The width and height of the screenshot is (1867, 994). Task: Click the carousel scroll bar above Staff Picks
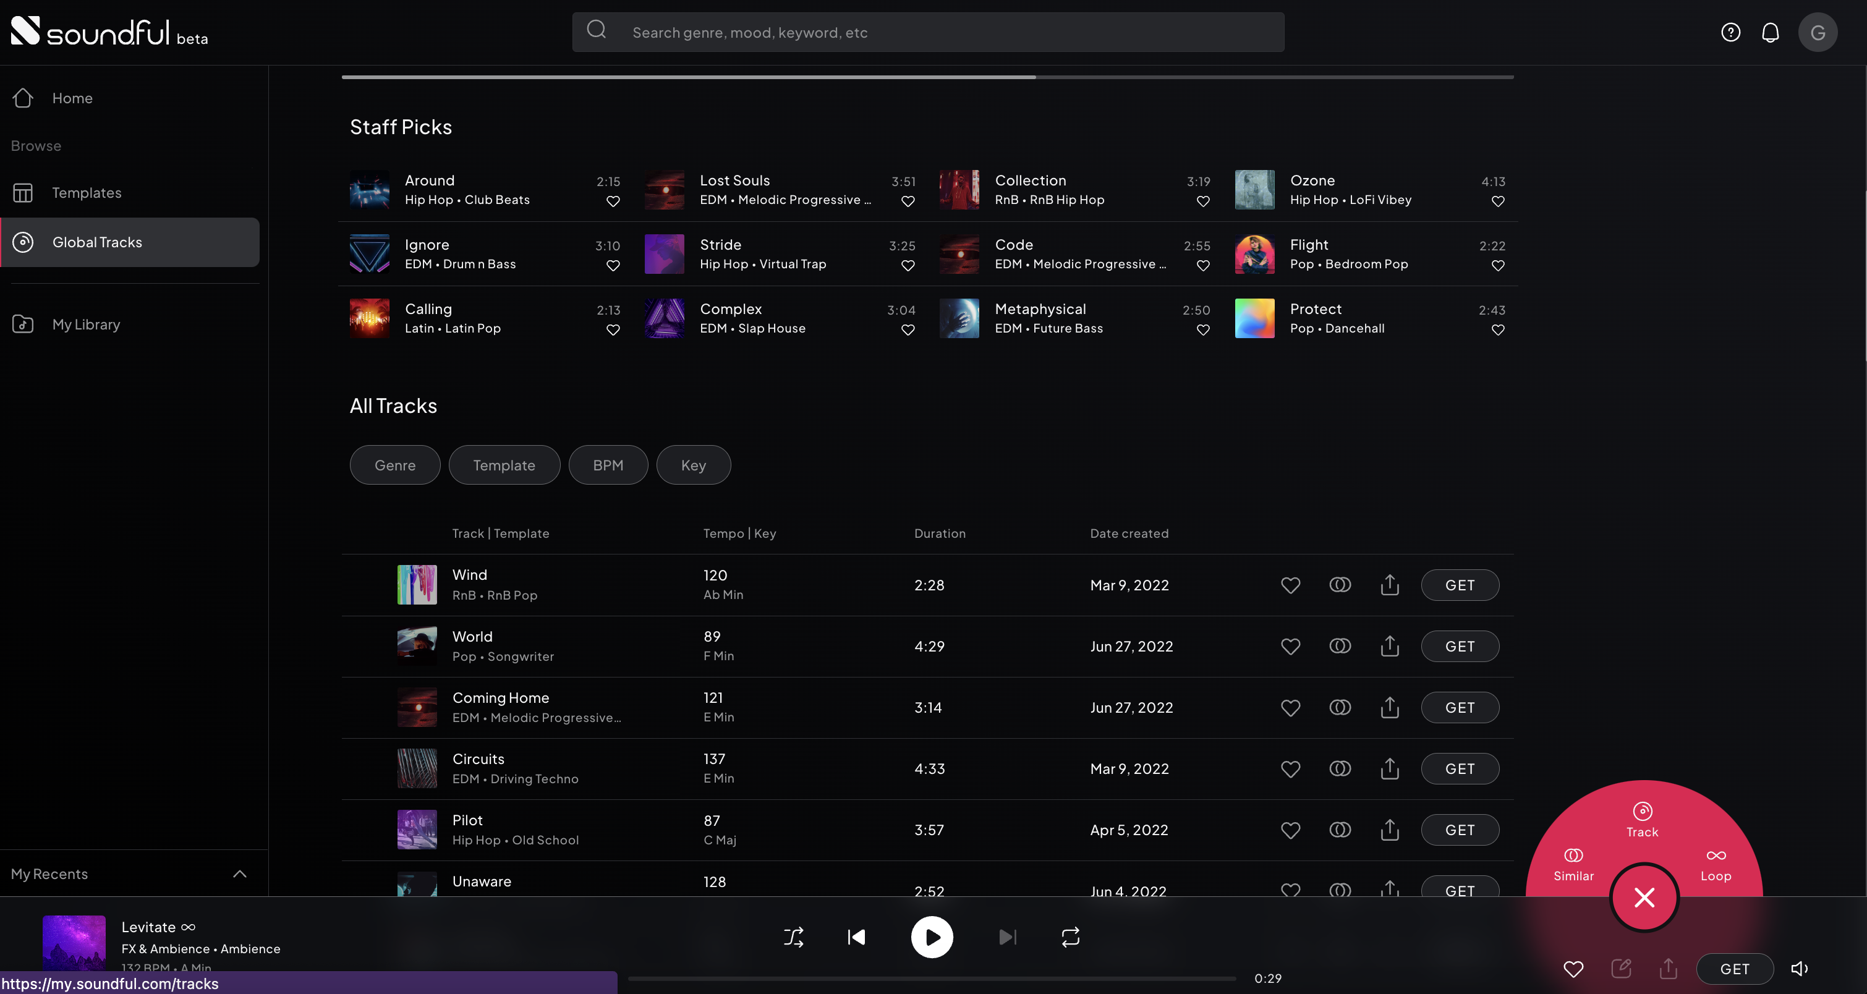(x=928, y=77)
